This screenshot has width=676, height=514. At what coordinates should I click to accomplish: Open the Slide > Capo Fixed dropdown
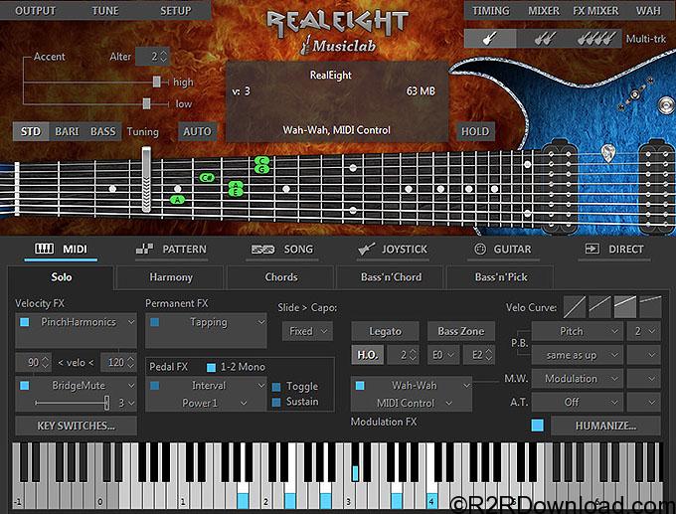pos(304,331)
